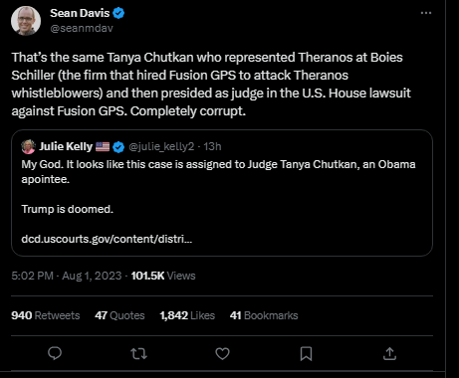Click Julie Kelly's verified checkmark badge
This screenshot has height=378, width=459.
[118, 147]
